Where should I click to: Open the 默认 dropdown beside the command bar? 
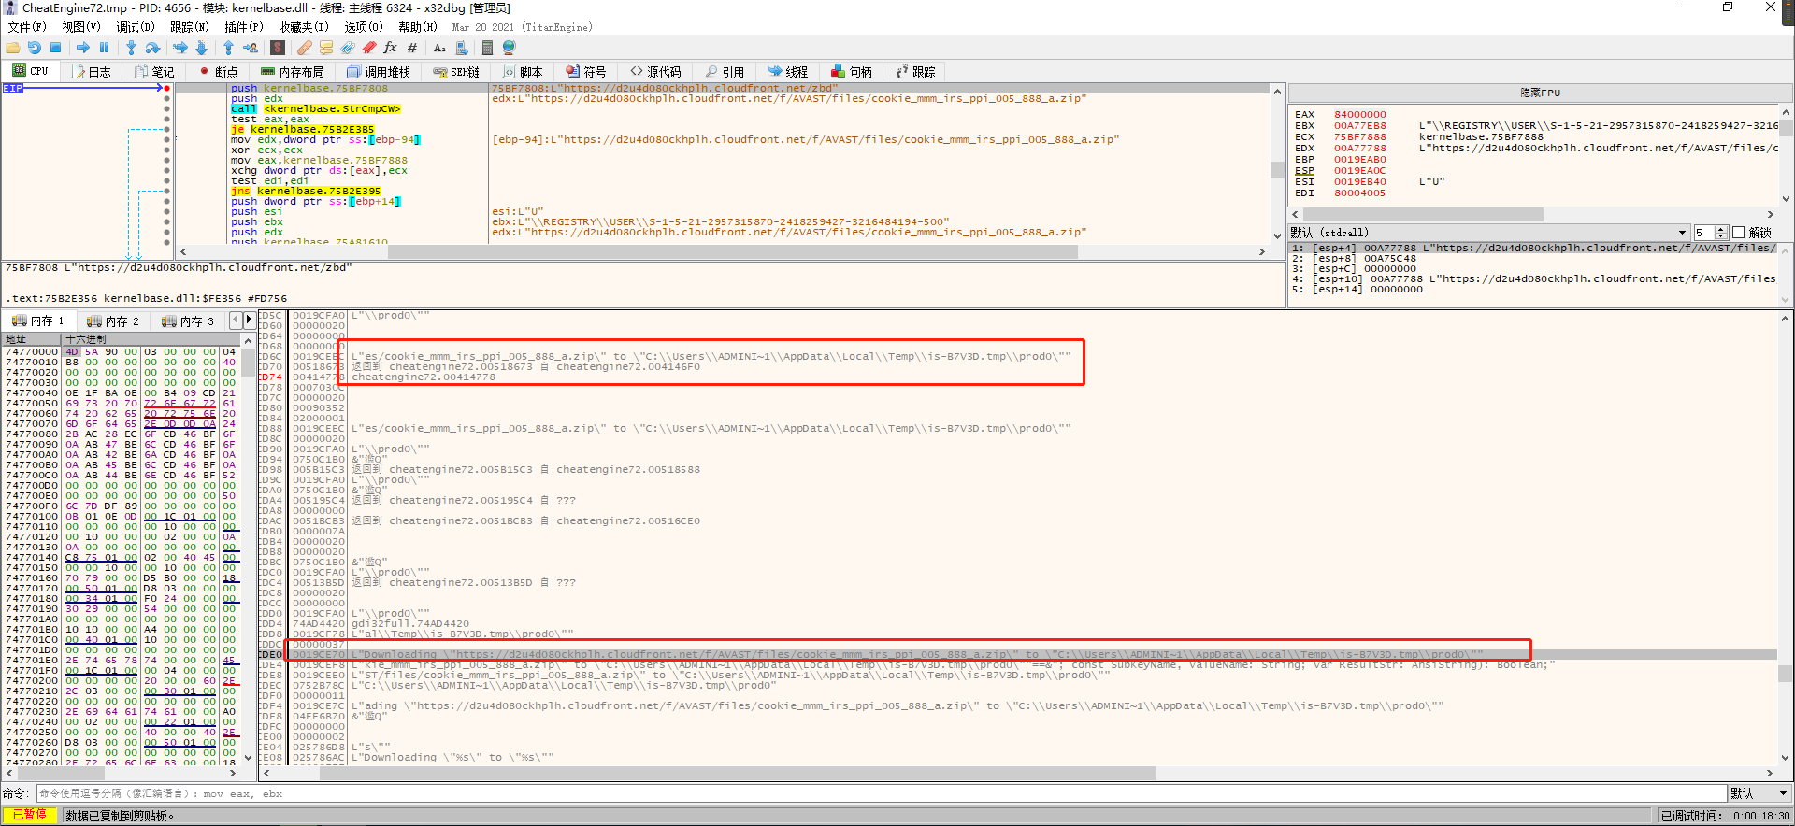[x=1759, y=793]
